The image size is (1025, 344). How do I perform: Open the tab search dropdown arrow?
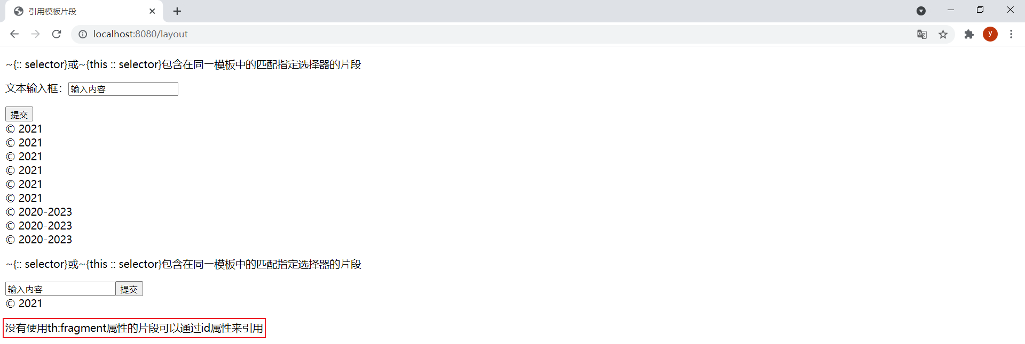coord(921,11)
